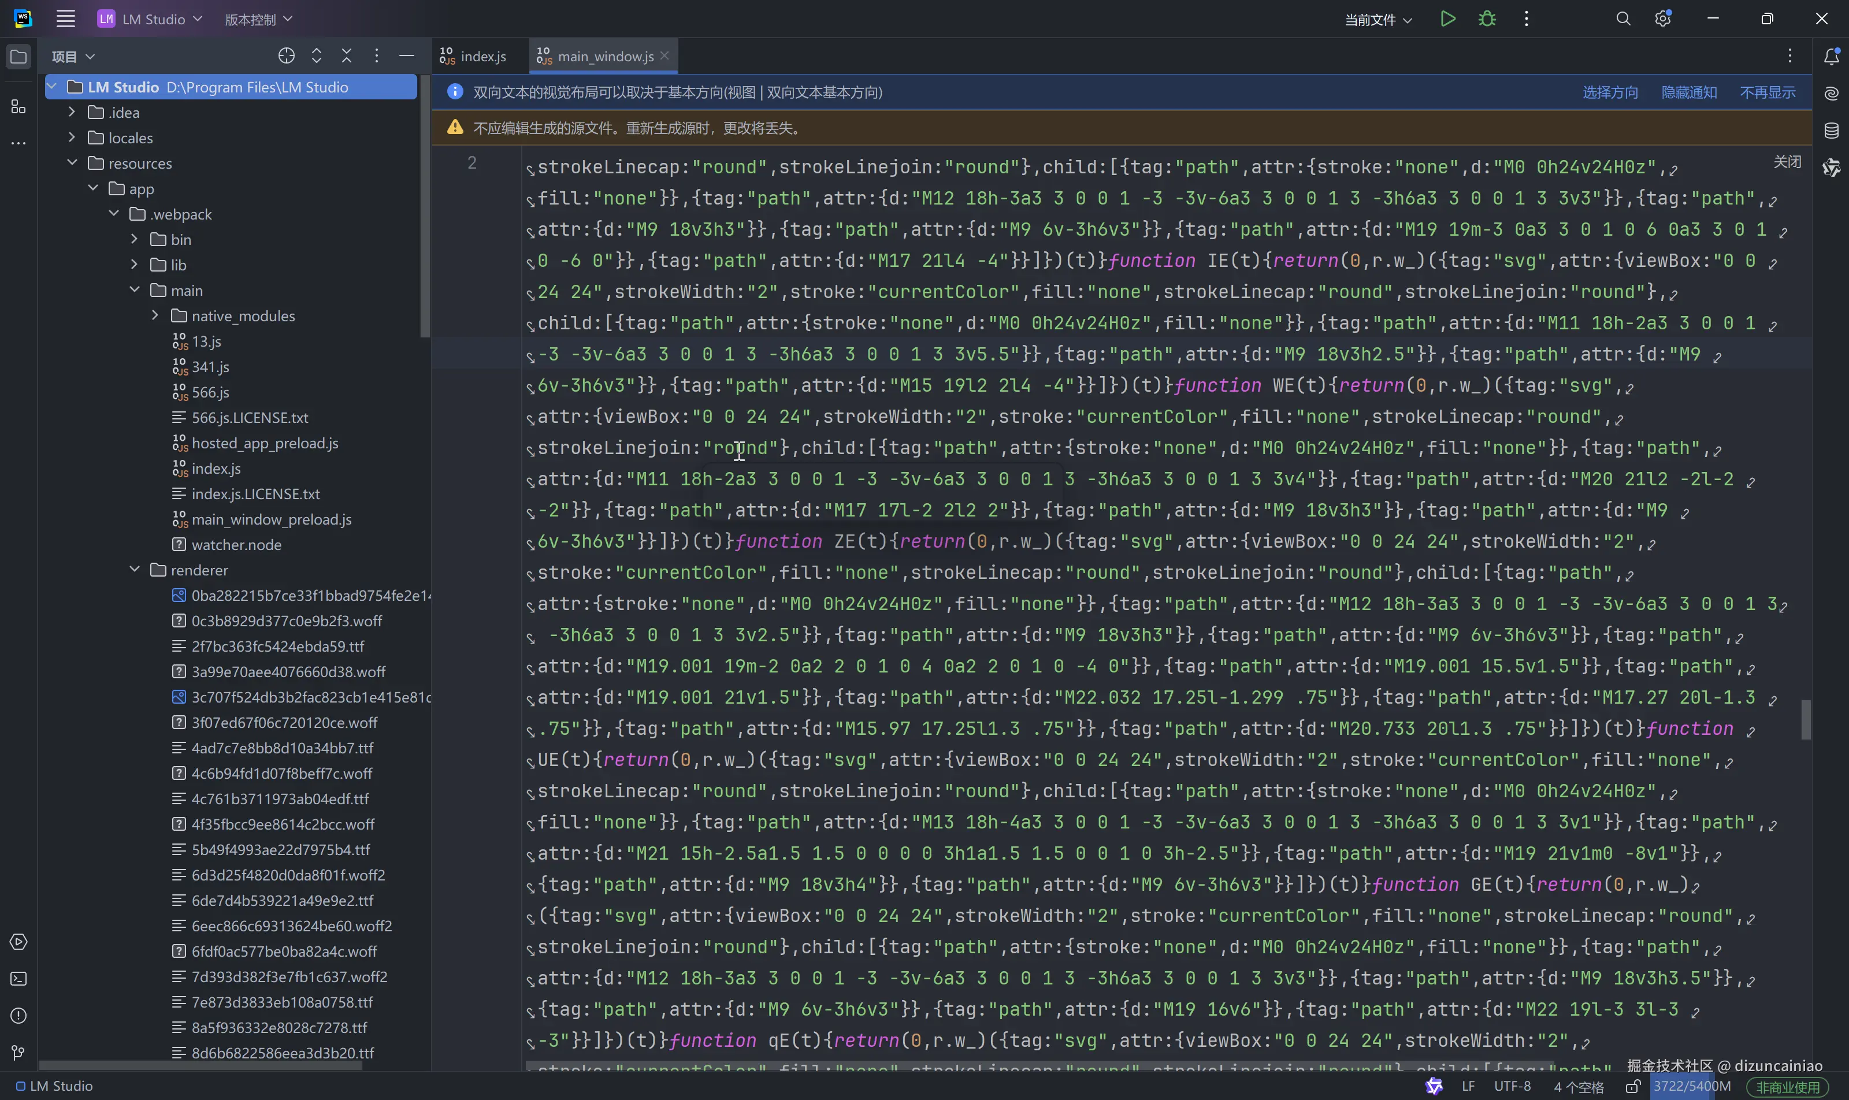Click the 选择方向 link
Screen dimensions: 1849x1100
[x=1610, y=92]
